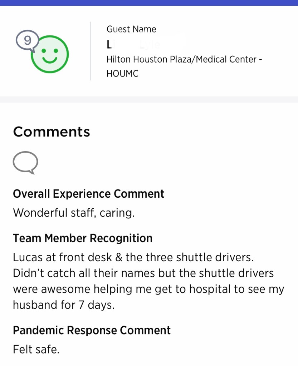
Task: Click the "husband for 7 days." line
Action: click(x=64, y=305)
